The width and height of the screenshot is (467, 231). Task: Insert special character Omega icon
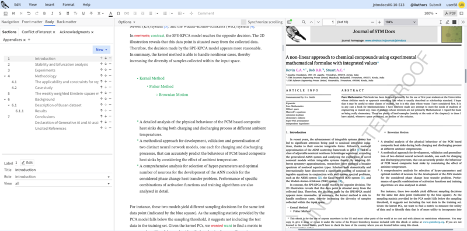tap(119, 13)
